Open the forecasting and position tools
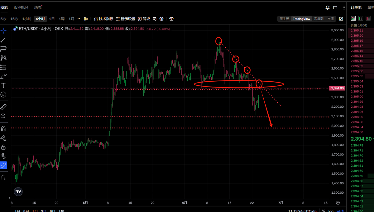Viewport: 374px width, 212px height. click(3, 67)
